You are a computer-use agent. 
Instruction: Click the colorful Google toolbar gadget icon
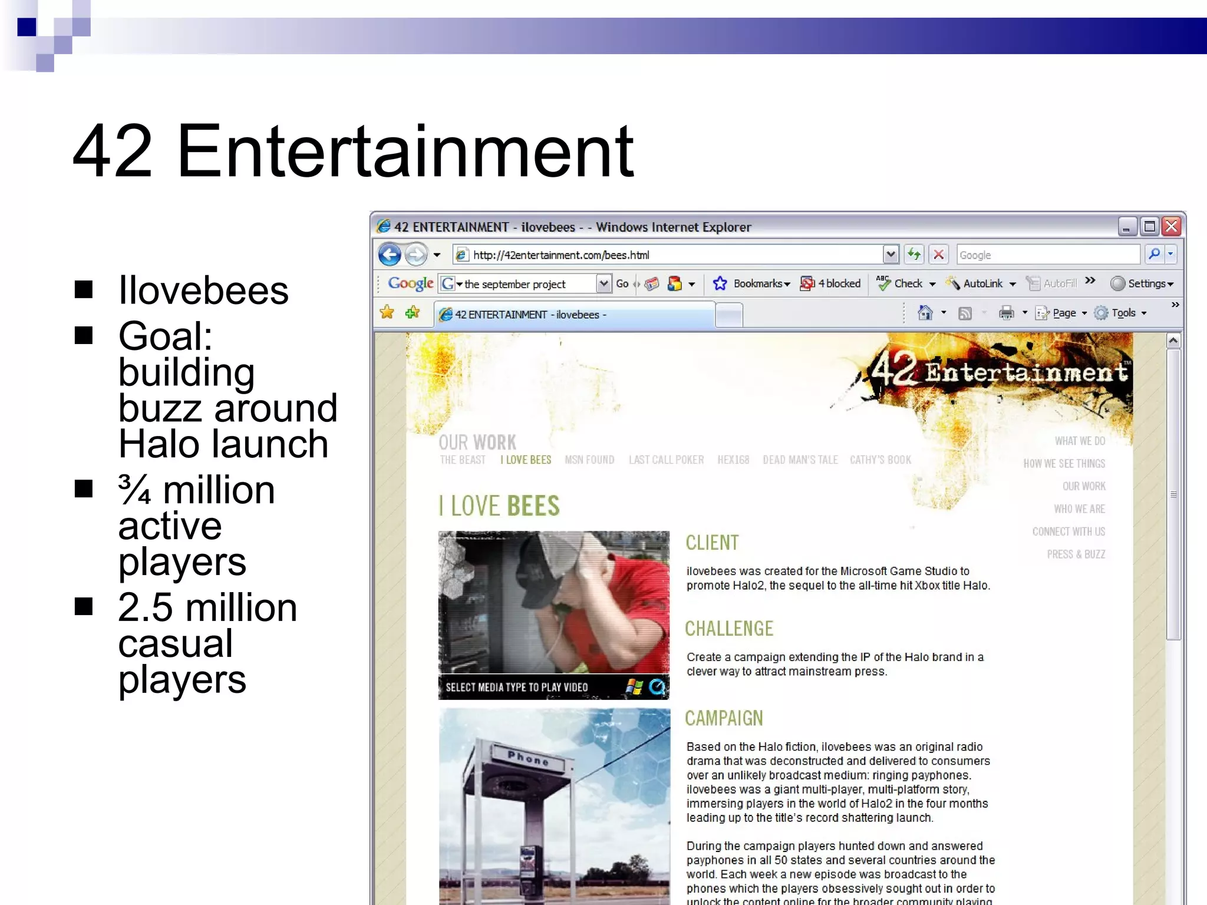click(x=675, y=284)
